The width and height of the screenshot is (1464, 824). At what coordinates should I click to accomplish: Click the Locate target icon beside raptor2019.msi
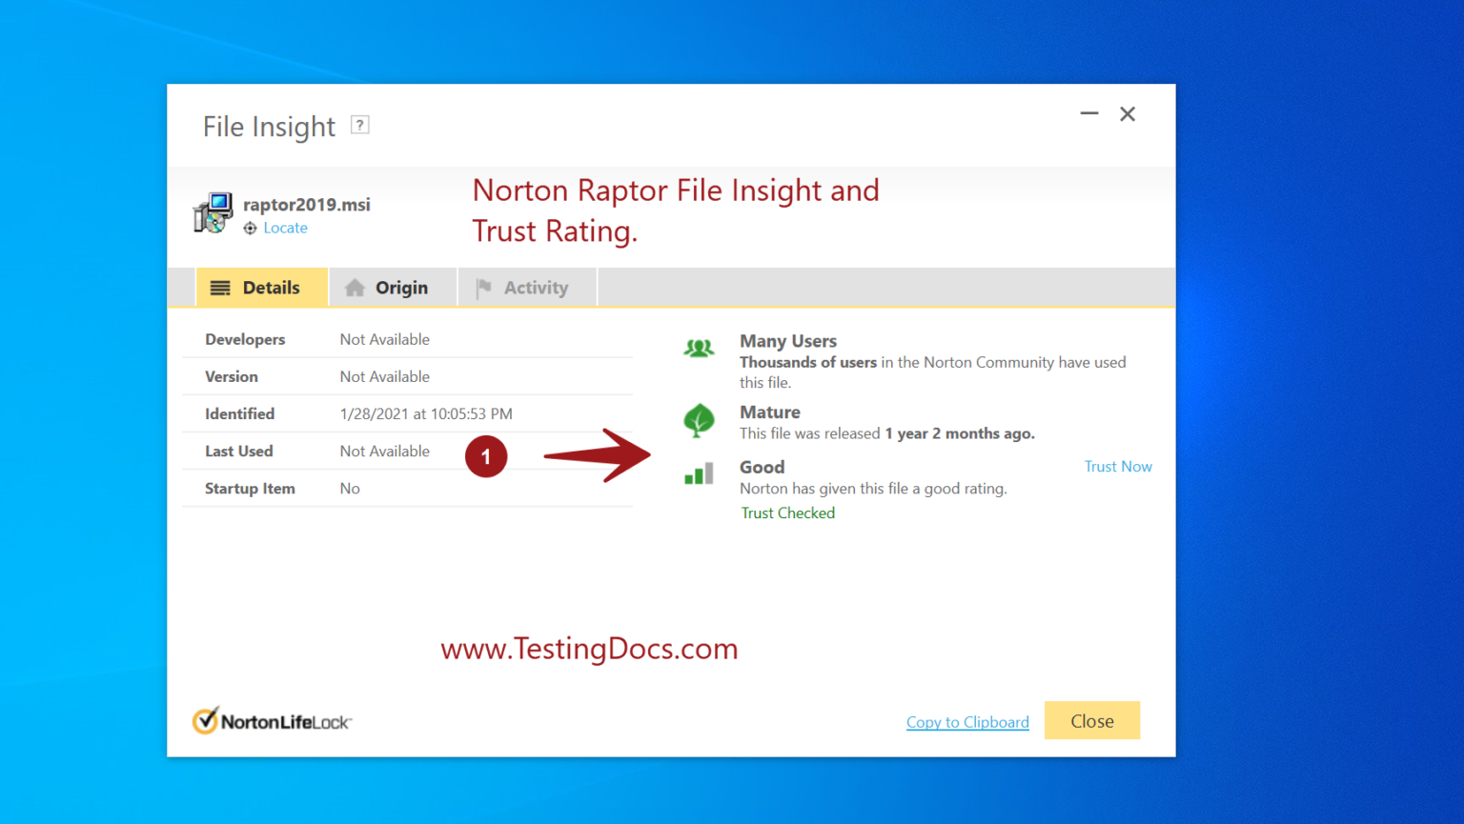(x=249, y=228)
